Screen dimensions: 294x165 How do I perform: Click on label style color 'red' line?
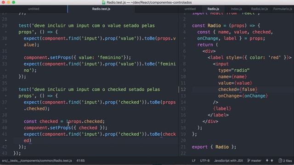pos(249,57)
